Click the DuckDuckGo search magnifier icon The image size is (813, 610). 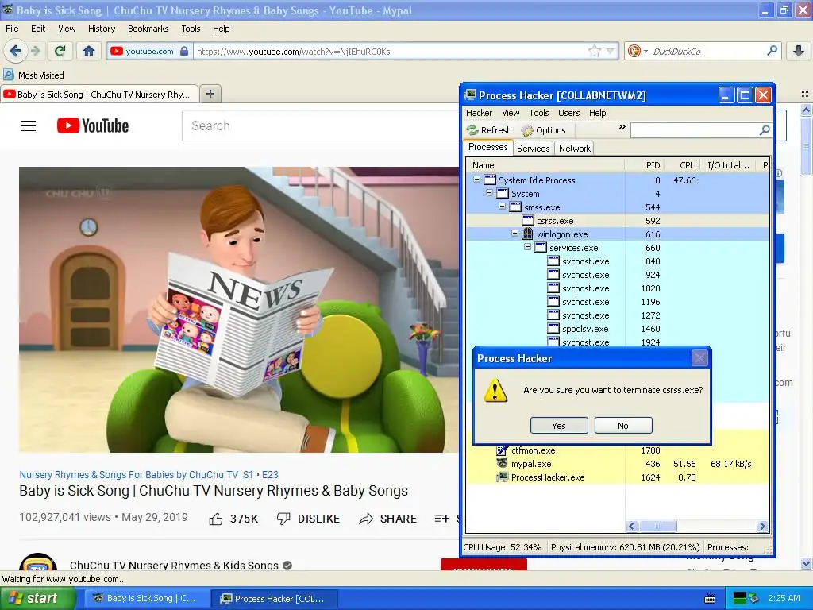coord(772,51)
